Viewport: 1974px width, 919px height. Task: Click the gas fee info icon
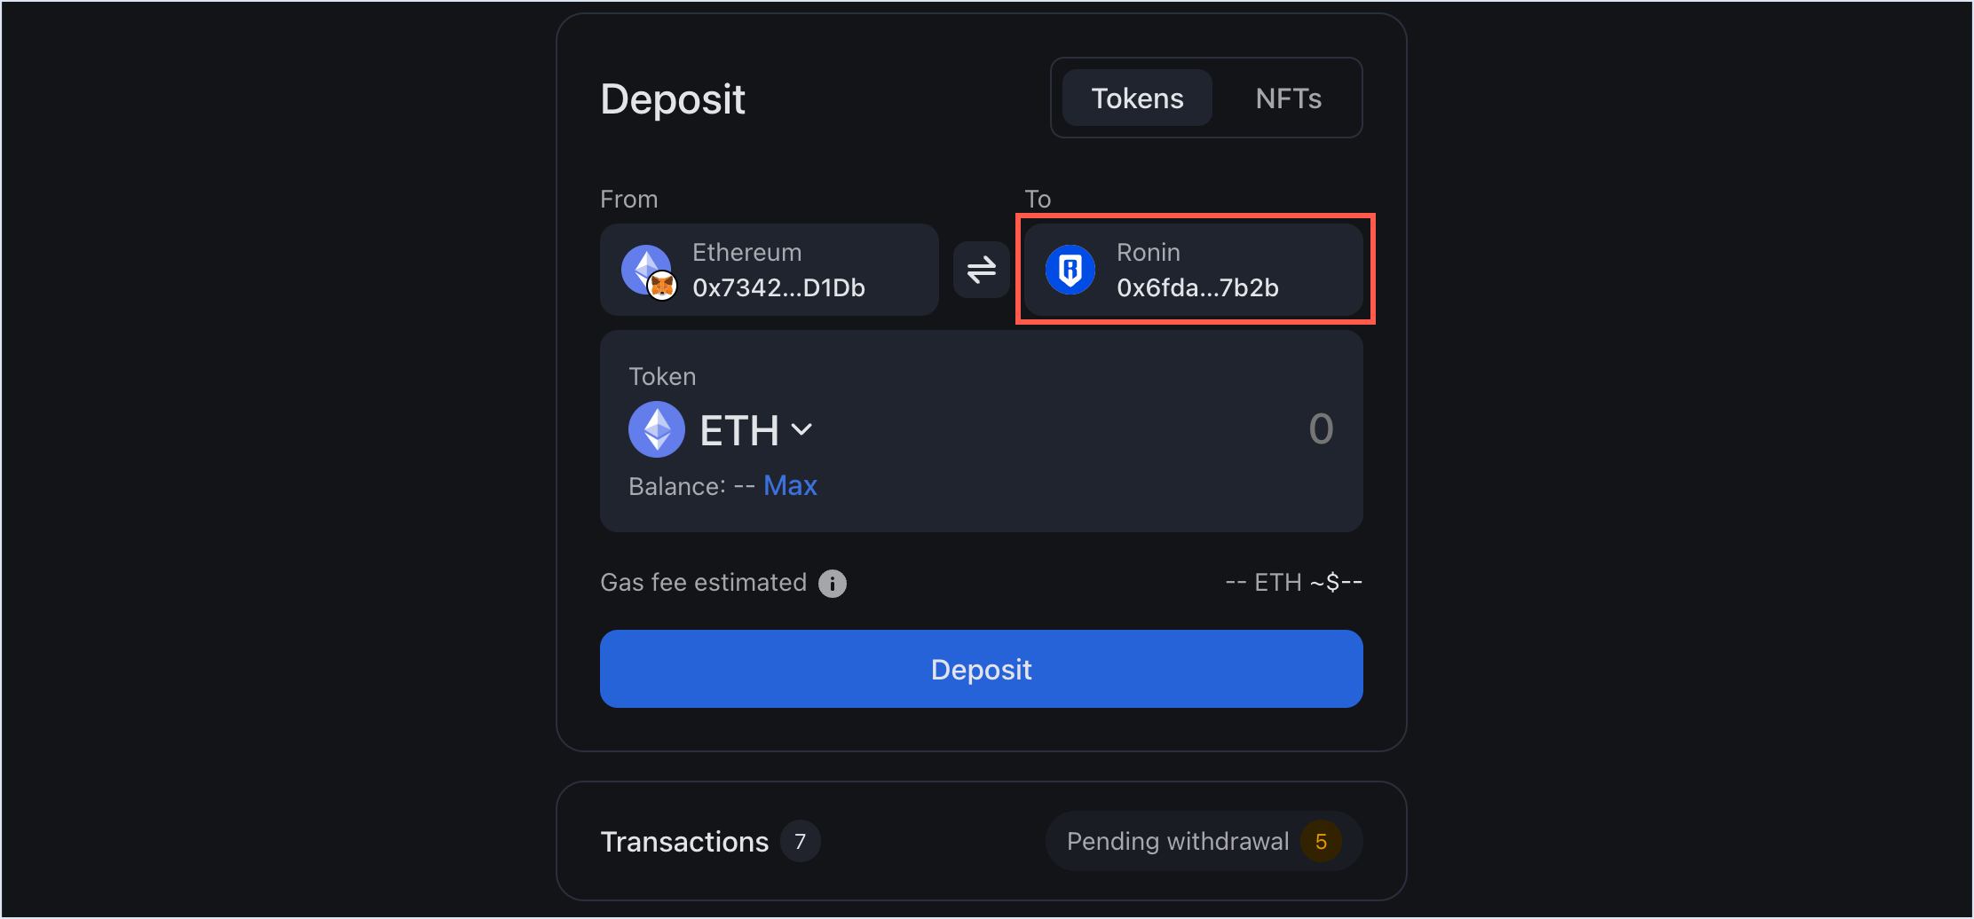832,583
